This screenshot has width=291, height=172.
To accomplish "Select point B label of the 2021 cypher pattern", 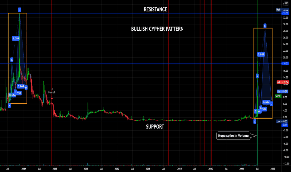I will click(261, 108).
